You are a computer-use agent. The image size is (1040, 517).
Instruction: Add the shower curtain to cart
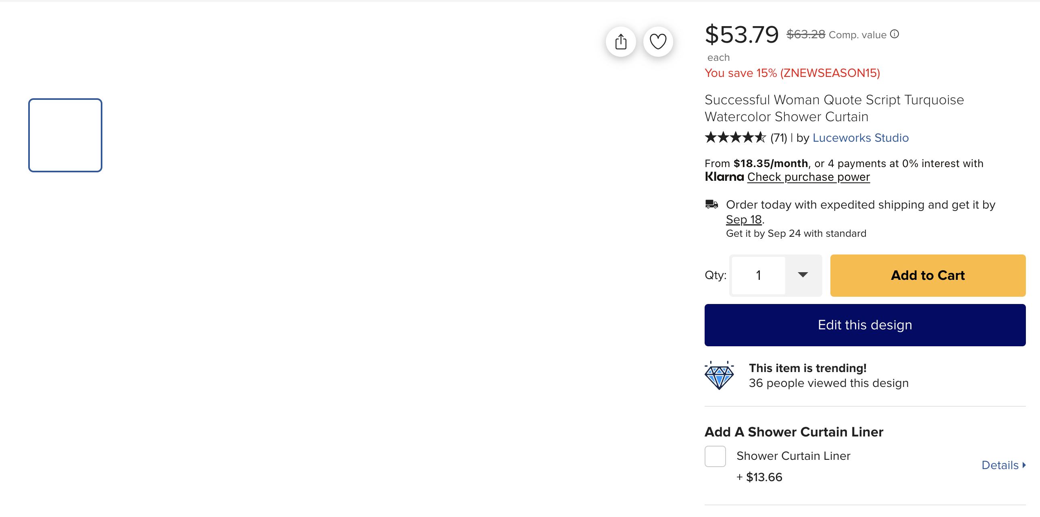click(x=928, y=275)
